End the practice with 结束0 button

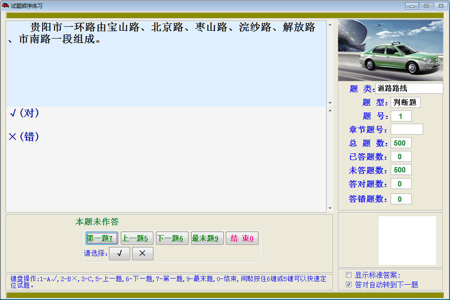pos(242,238)
